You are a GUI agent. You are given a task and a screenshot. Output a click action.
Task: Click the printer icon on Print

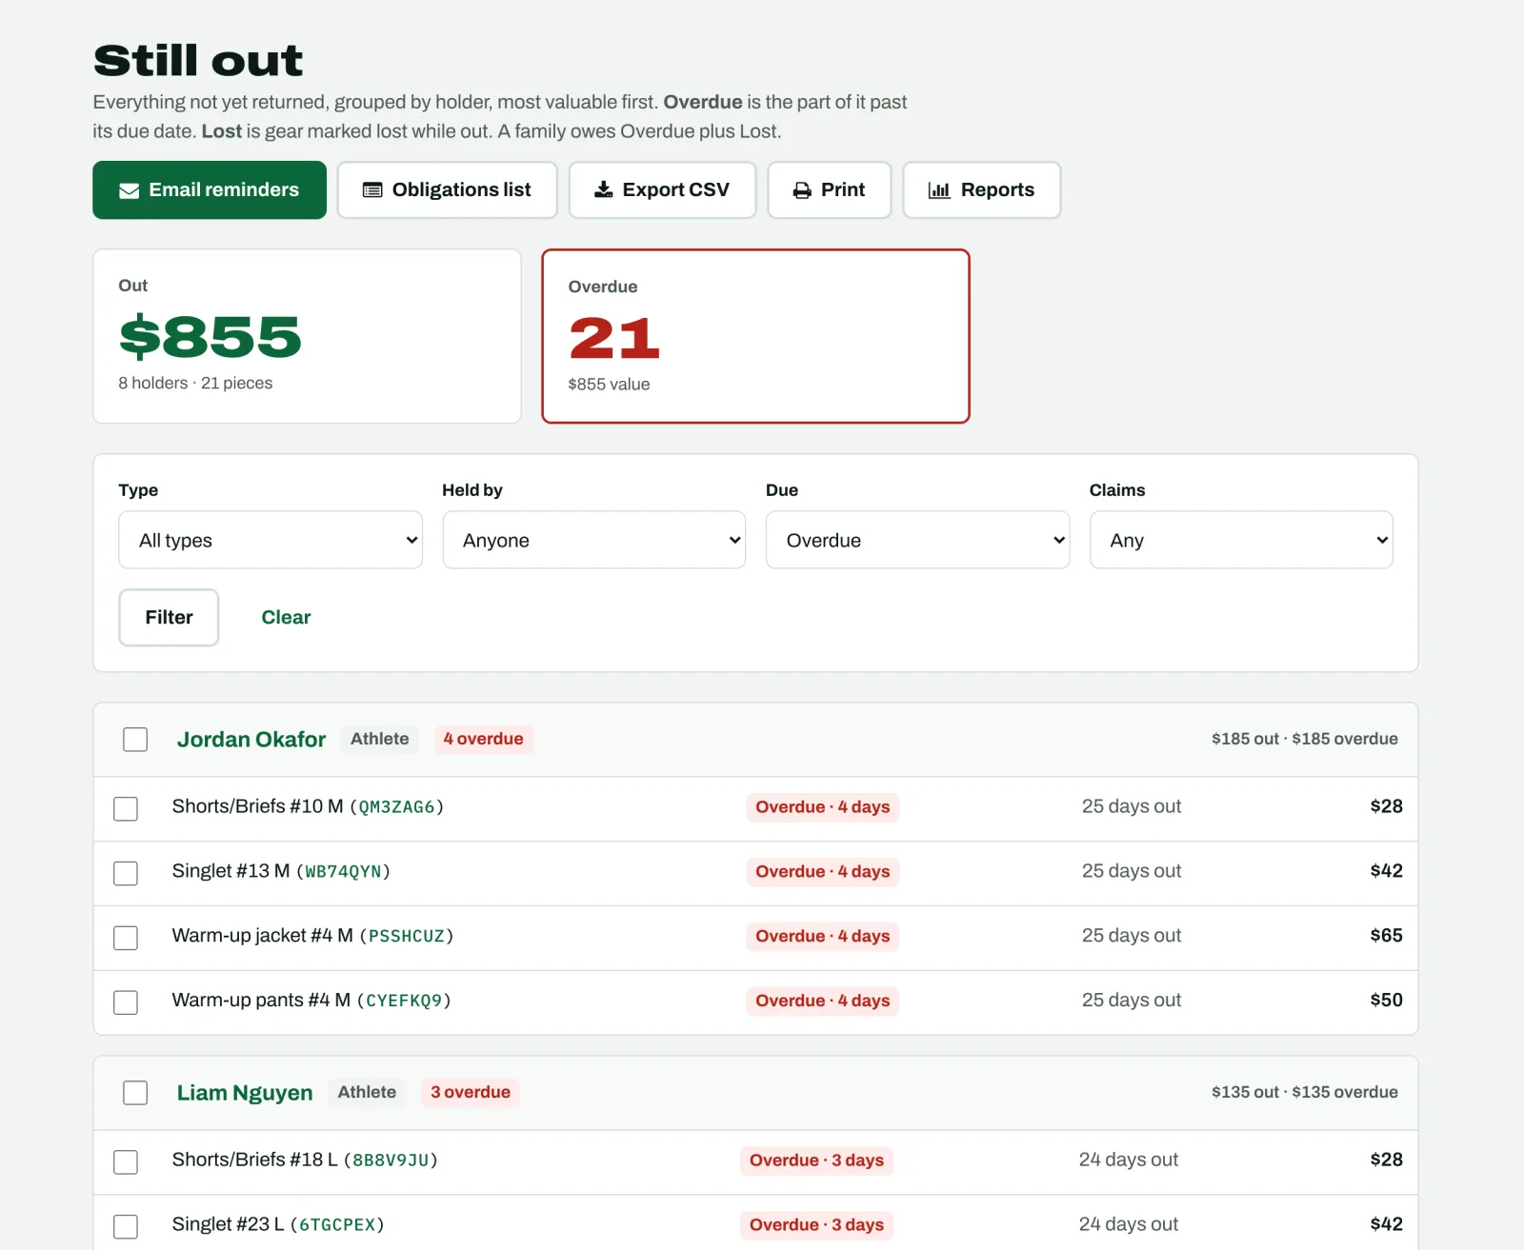(802, 190)
